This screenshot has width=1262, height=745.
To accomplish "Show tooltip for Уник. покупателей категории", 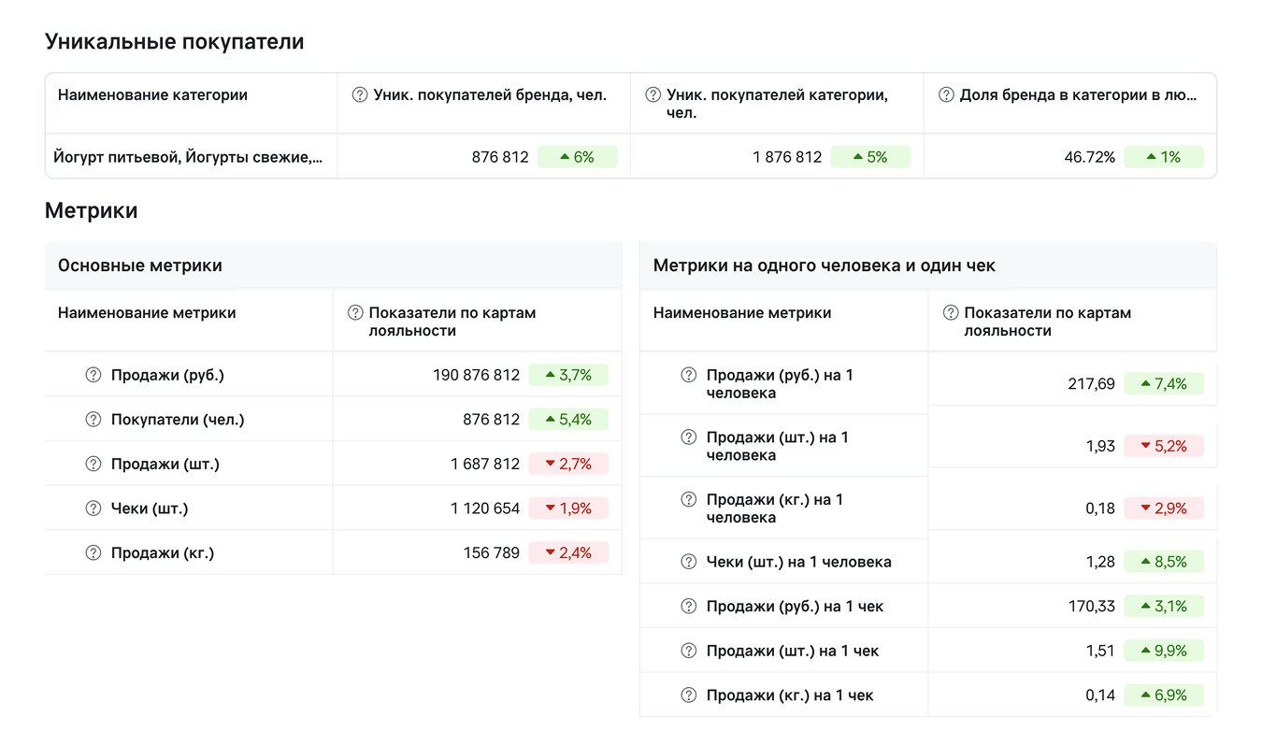I will [653, 95].
